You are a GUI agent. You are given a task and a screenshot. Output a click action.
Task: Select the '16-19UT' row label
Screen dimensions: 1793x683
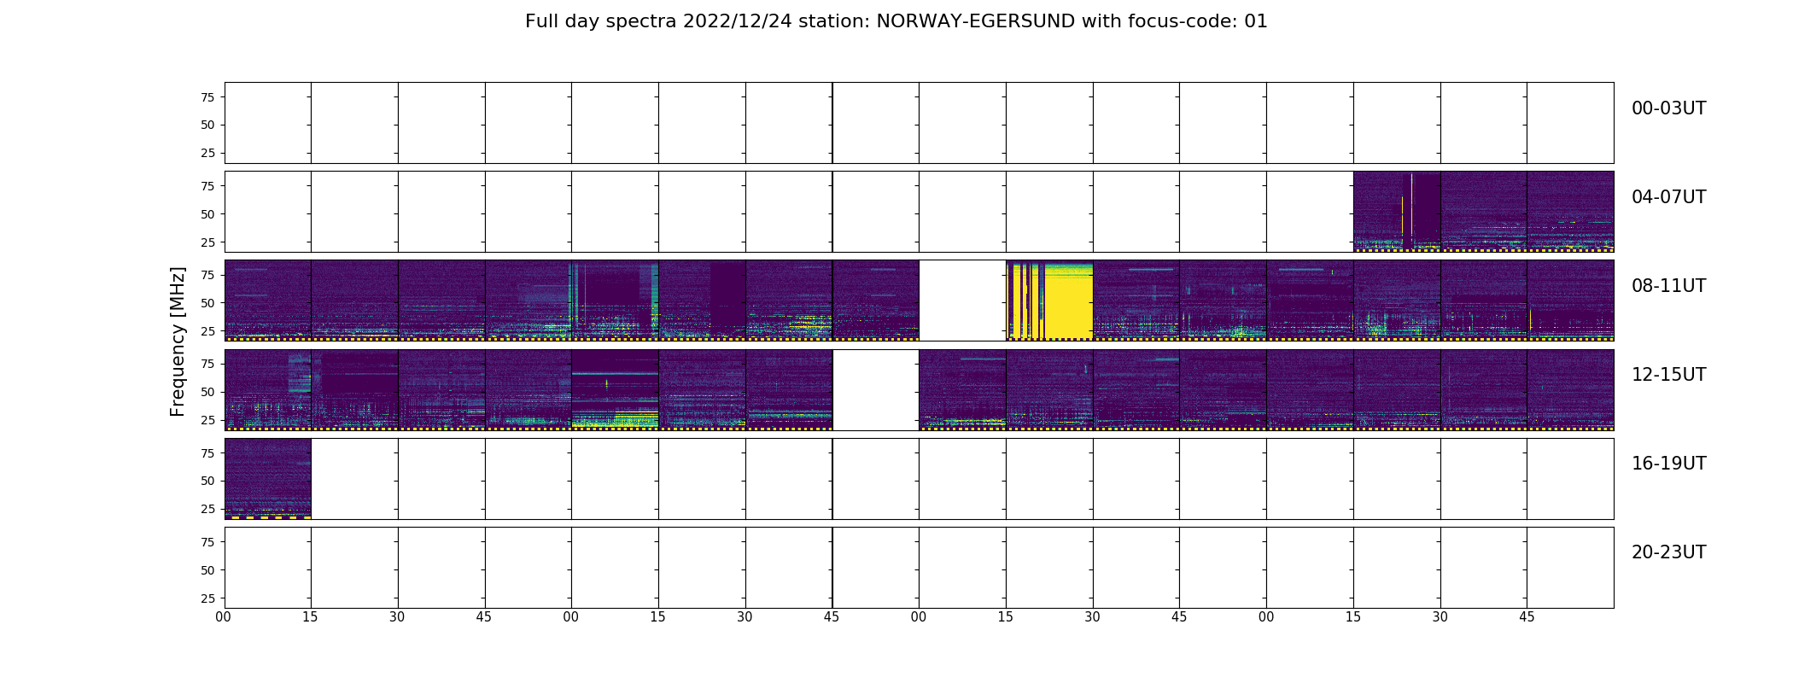pyautogui.click(x=1668, y=464)
